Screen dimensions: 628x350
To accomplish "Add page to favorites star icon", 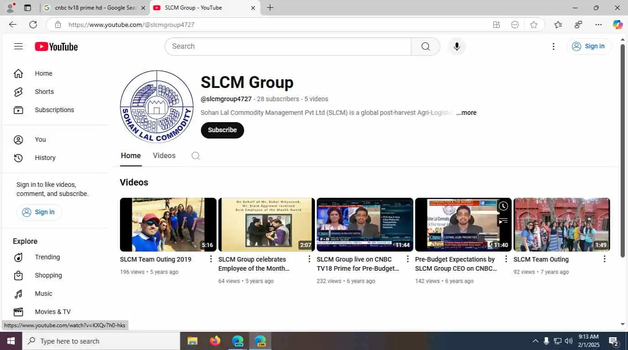I will click(534, 25).
